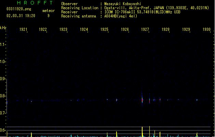Click the 0.7 kHz frequency tick label
This screenshot has height=137, width=215.
(x=2, y=113)
